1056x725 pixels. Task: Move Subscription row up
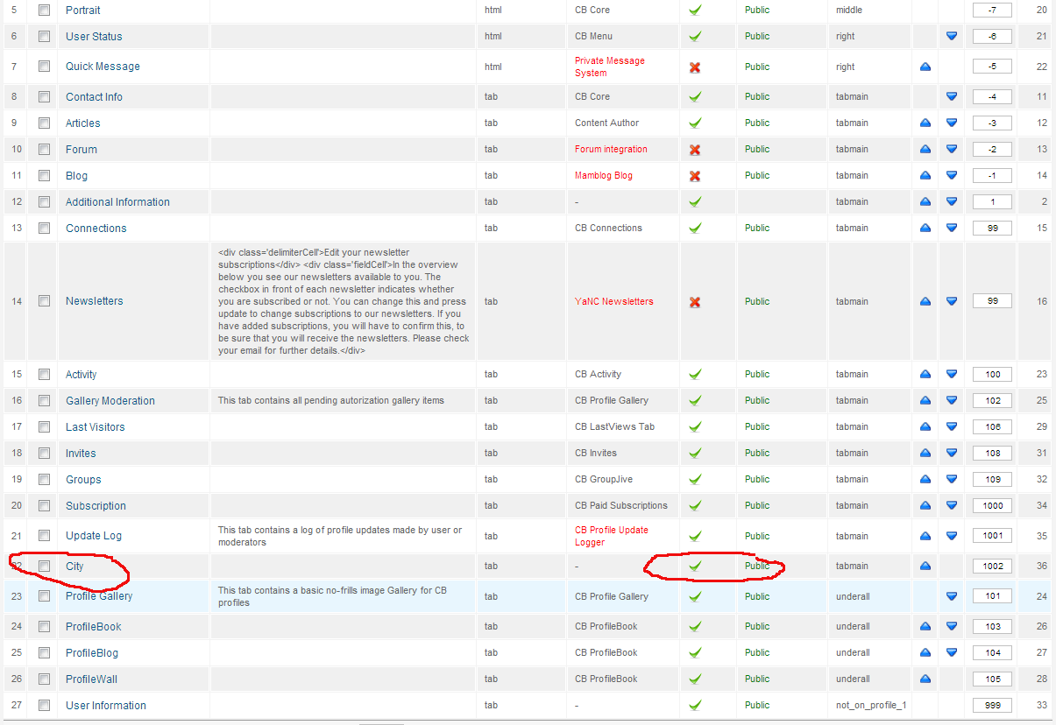tap(925, 506)
